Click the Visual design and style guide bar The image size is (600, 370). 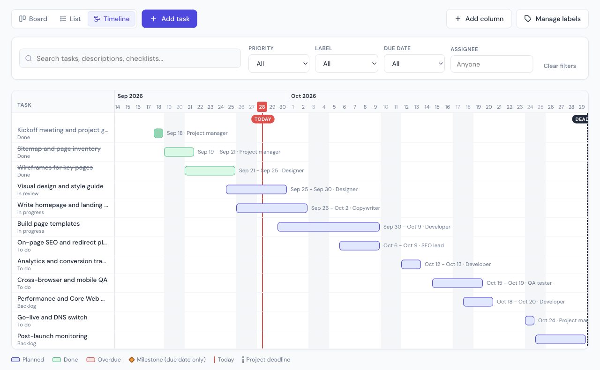[x=256, y=189]
